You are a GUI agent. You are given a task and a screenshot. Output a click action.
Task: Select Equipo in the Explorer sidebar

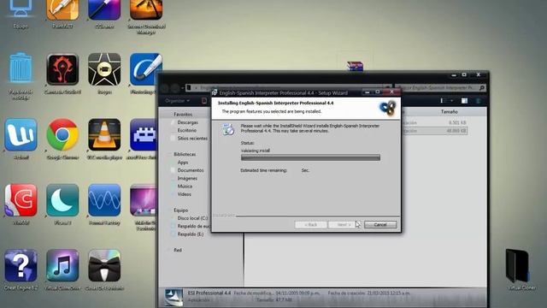(180, 210)
